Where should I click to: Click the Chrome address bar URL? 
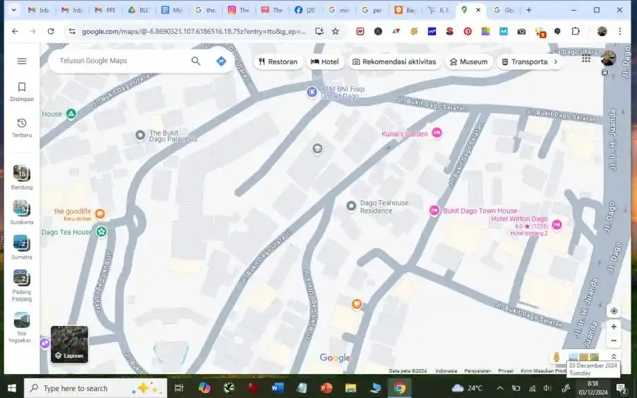pyautogui.click(x=194, y=31)
